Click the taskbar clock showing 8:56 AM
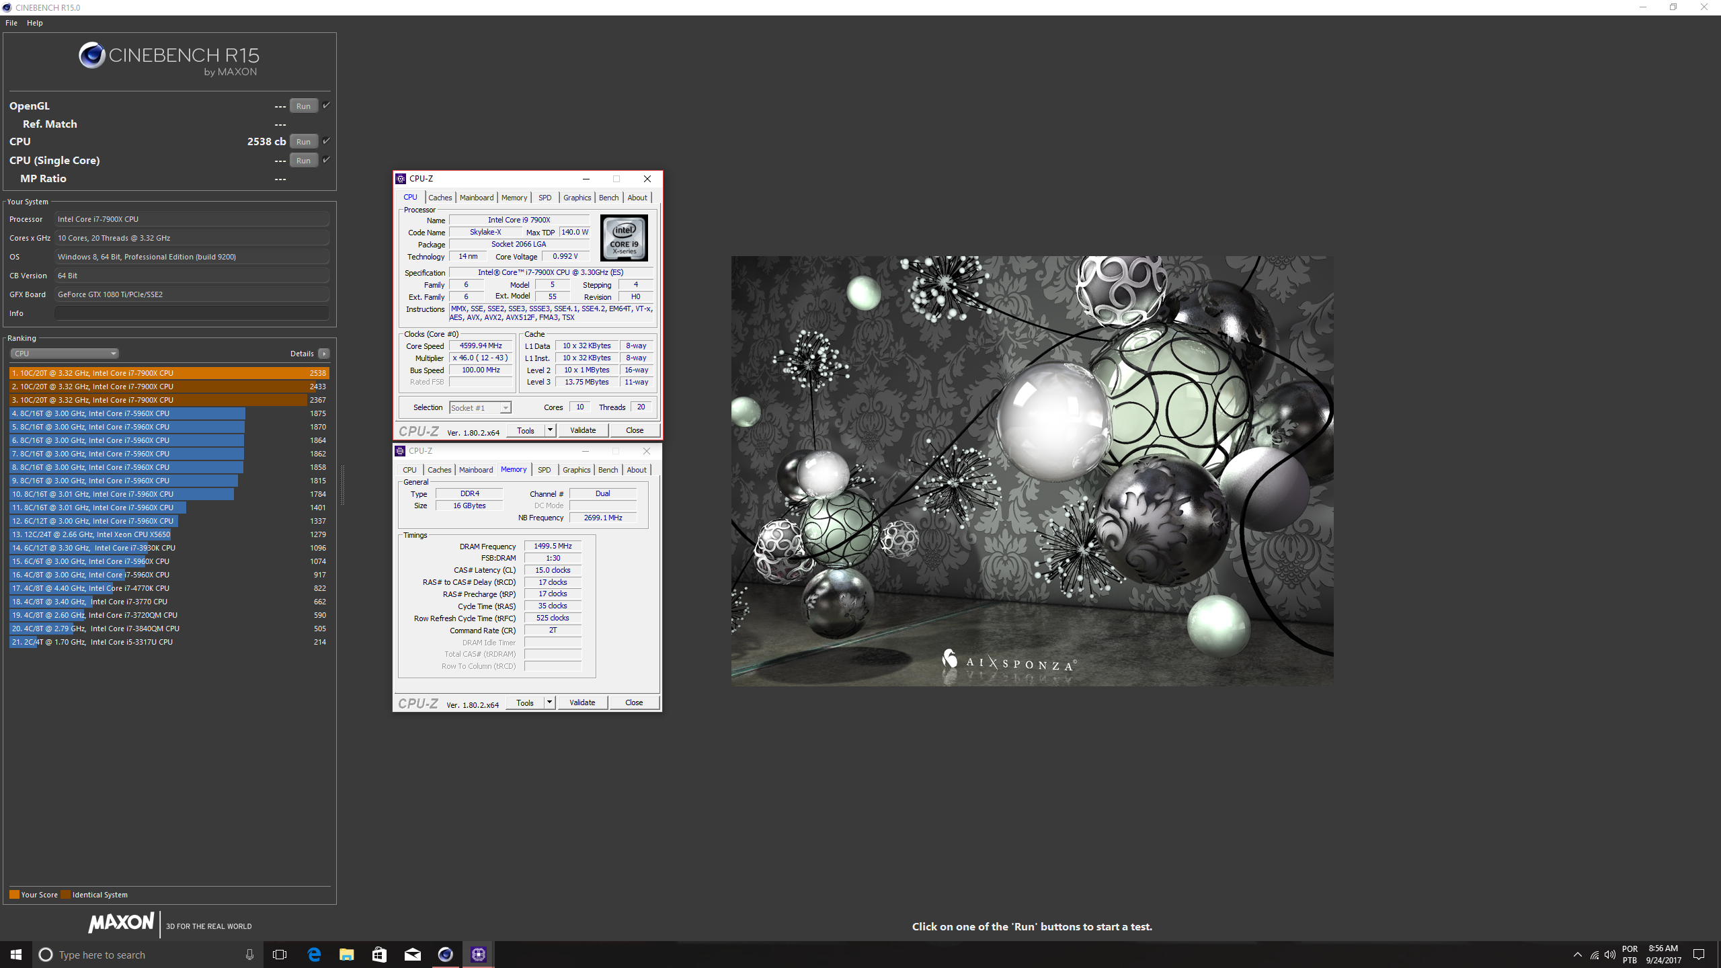 tap(1664, 955)
